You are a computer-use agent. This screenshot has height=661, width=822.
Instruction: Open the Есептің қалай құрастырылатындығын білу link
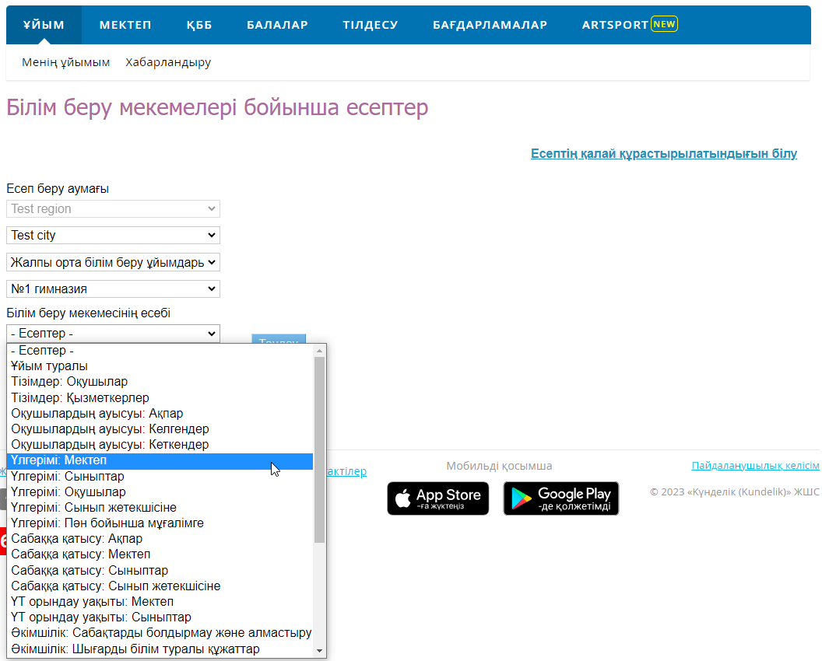tap(663, 154)
